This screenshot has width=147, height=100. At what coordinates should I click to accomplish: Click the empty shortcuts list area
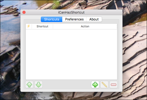(71, 54)
